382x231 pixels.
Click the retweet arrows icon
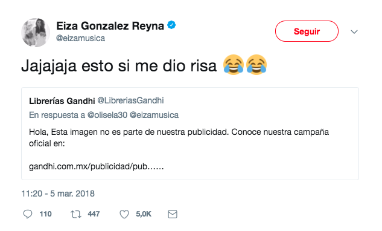[76, 215]
